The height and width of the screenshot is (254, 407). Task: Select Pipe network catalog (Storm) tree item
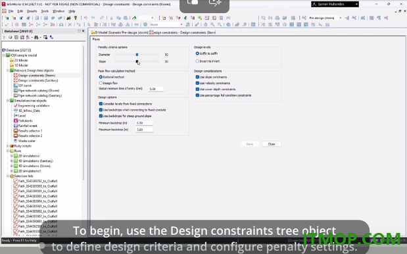tap(39, 91)
